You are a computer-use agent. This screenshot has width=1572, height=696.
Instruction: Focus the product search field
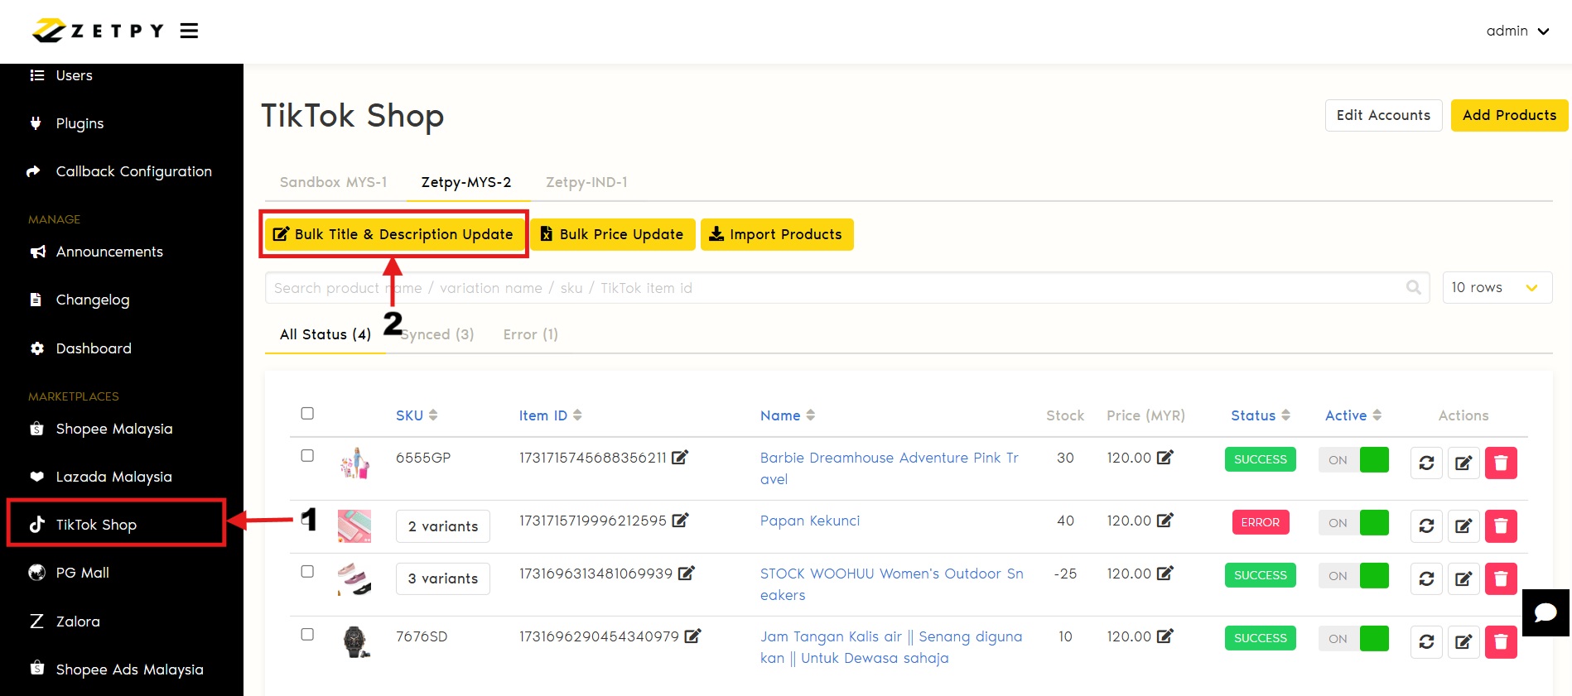(x=828, y=288)
